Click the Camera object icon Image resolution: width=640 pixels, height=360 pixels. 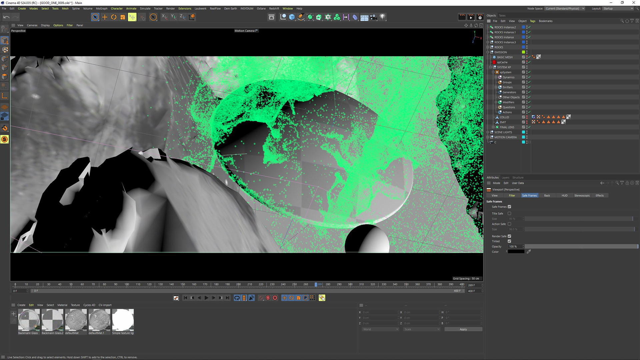(x=373, y=17)
